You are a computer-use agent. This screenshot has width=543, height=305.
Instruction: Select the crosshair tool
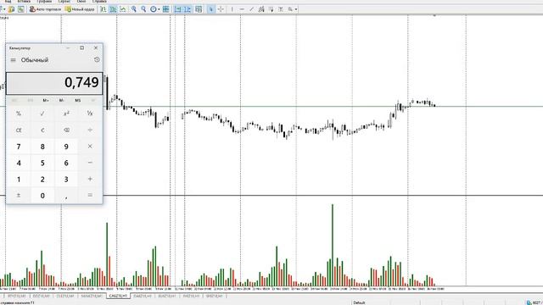pos(221,9)
